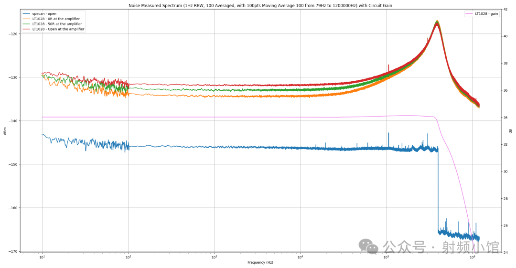This screenshot has width=516, height=268.
Task: Select the "specan - open" legend label
Action: point(44,13)
